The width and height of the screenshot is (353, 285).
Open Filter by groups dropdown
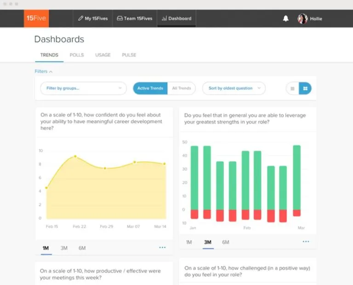83,89
